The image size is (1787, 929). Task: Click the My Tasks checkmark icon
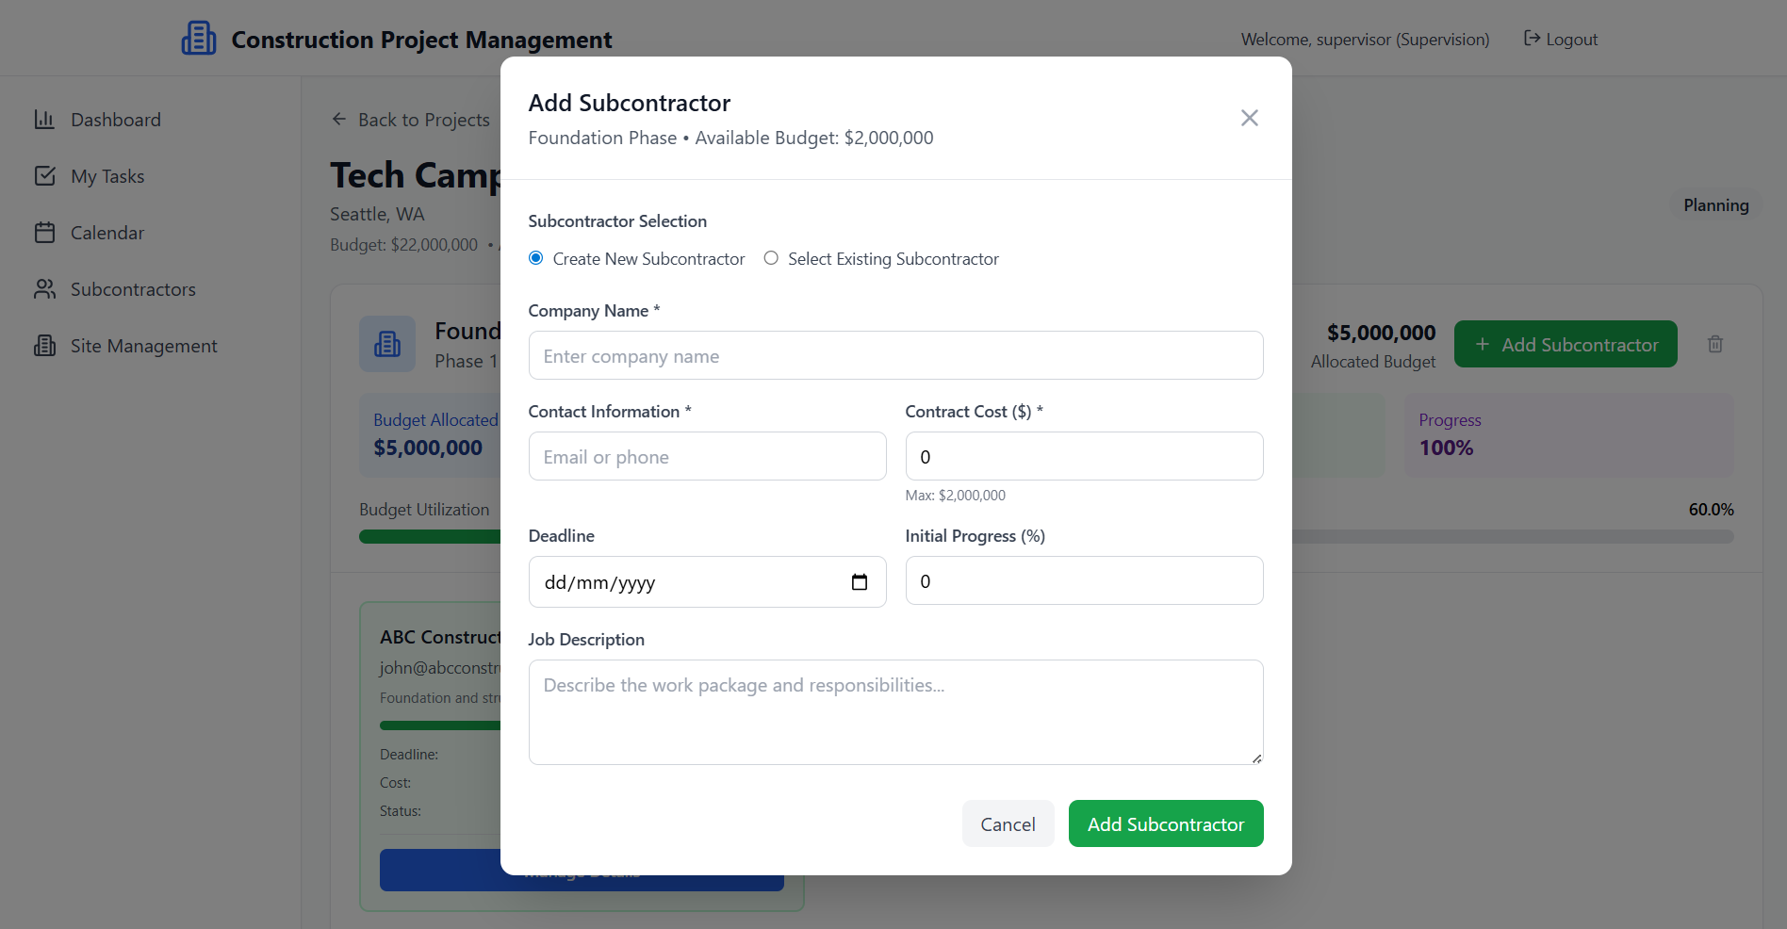tap(44, 176)
